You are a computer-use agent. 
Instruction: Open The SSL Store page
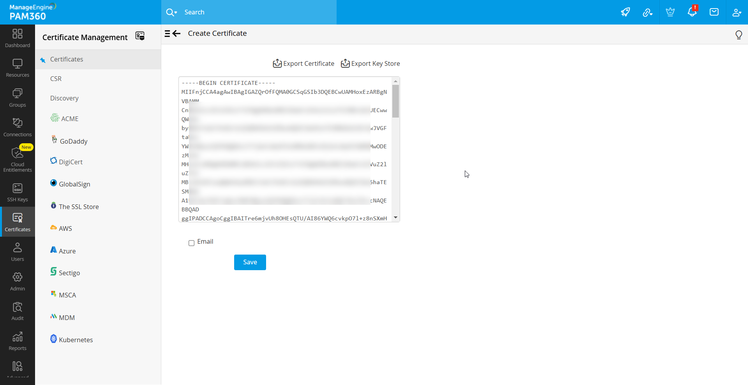(x=74, y=206)
